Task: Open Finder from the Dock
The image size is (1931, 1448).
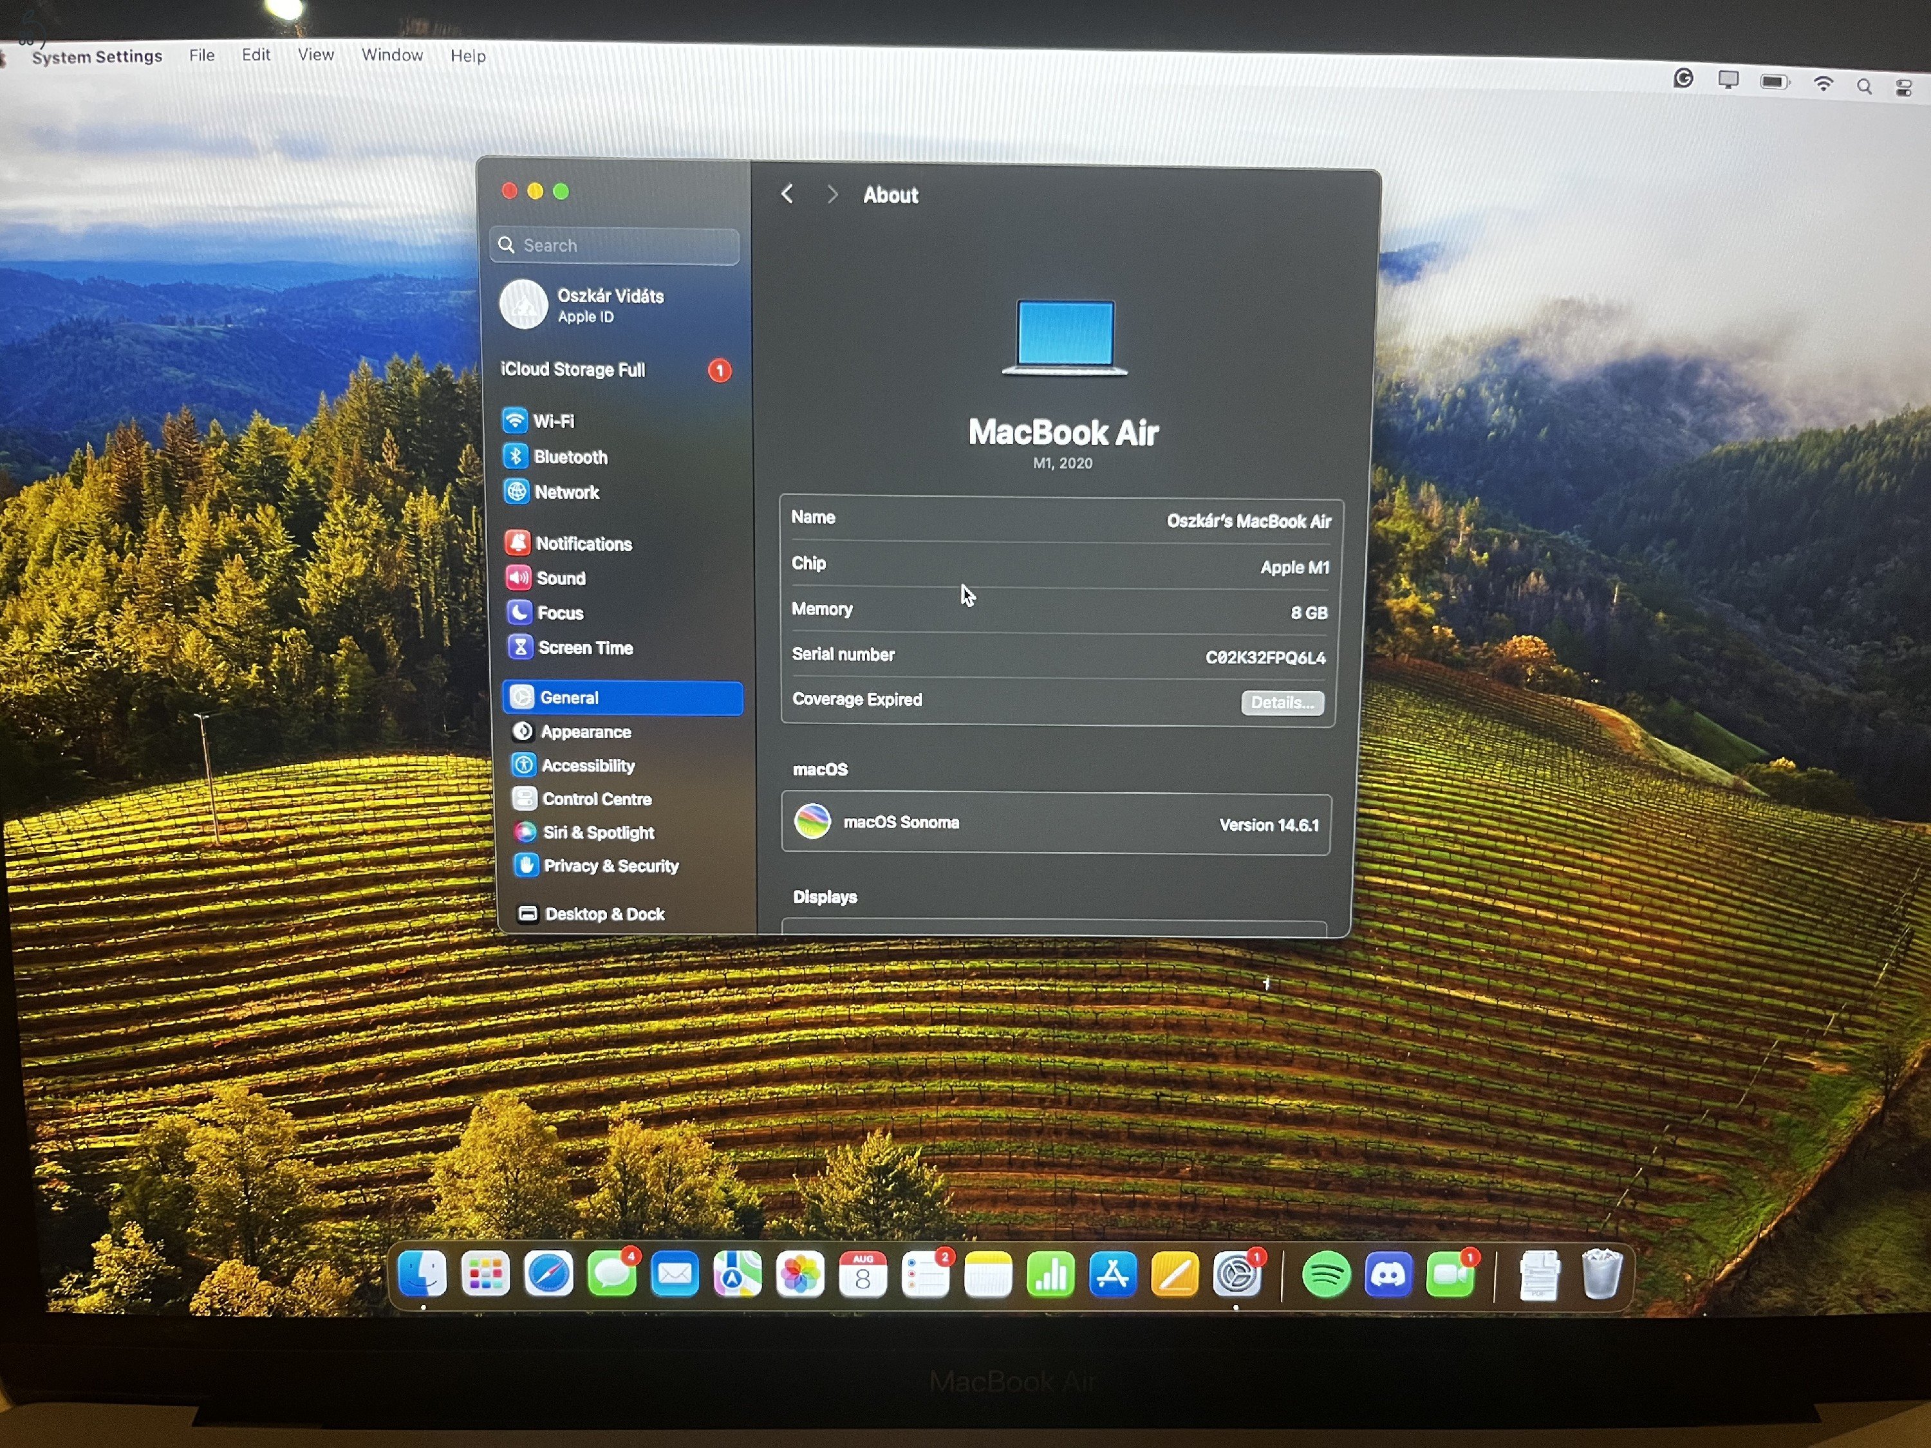Action: click(422, 1274)
